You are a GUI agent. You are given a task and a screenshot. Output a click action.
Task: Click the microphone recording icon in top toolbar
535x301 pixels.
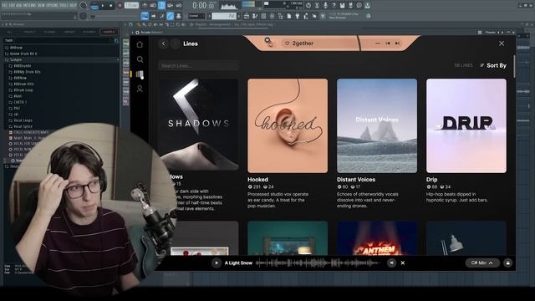(x=325, y=6)
